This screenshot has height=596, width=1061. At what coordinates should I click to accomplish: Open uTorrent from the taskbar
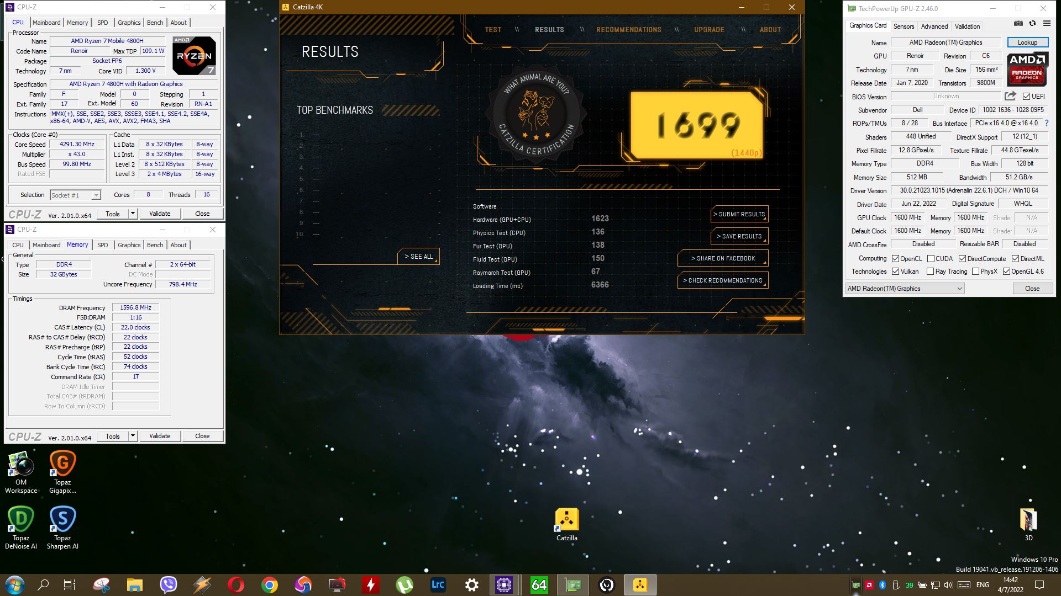pyautogui.click(x=405, y=585)
